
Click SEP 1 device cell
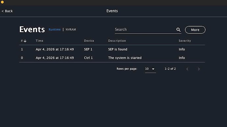pos(88,50)
